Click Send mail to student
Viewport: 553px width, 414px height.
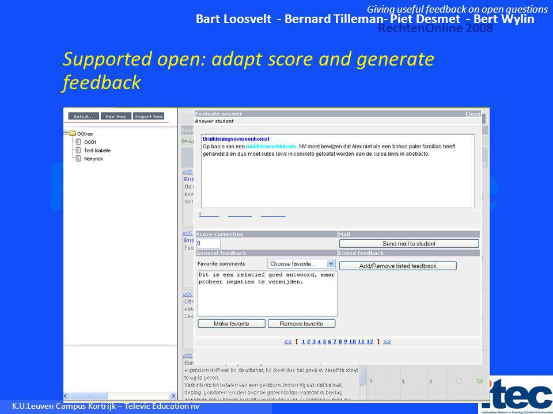click(x=409, y=244)
